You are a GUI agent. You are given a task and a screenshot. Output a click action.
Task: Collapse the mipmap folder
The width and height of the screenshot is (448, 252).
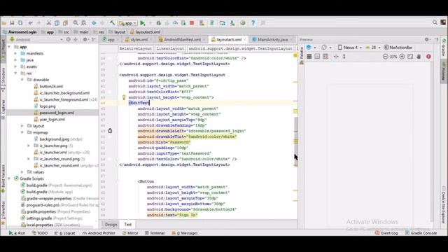[22, 132]
